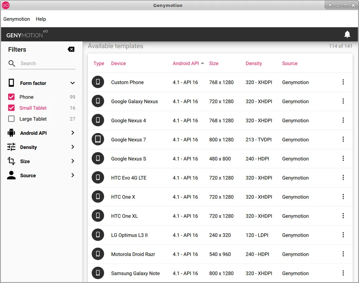Screen dimensions: 359x283
Task: Select the HTC One XL device name
Action: coord(124,216)
